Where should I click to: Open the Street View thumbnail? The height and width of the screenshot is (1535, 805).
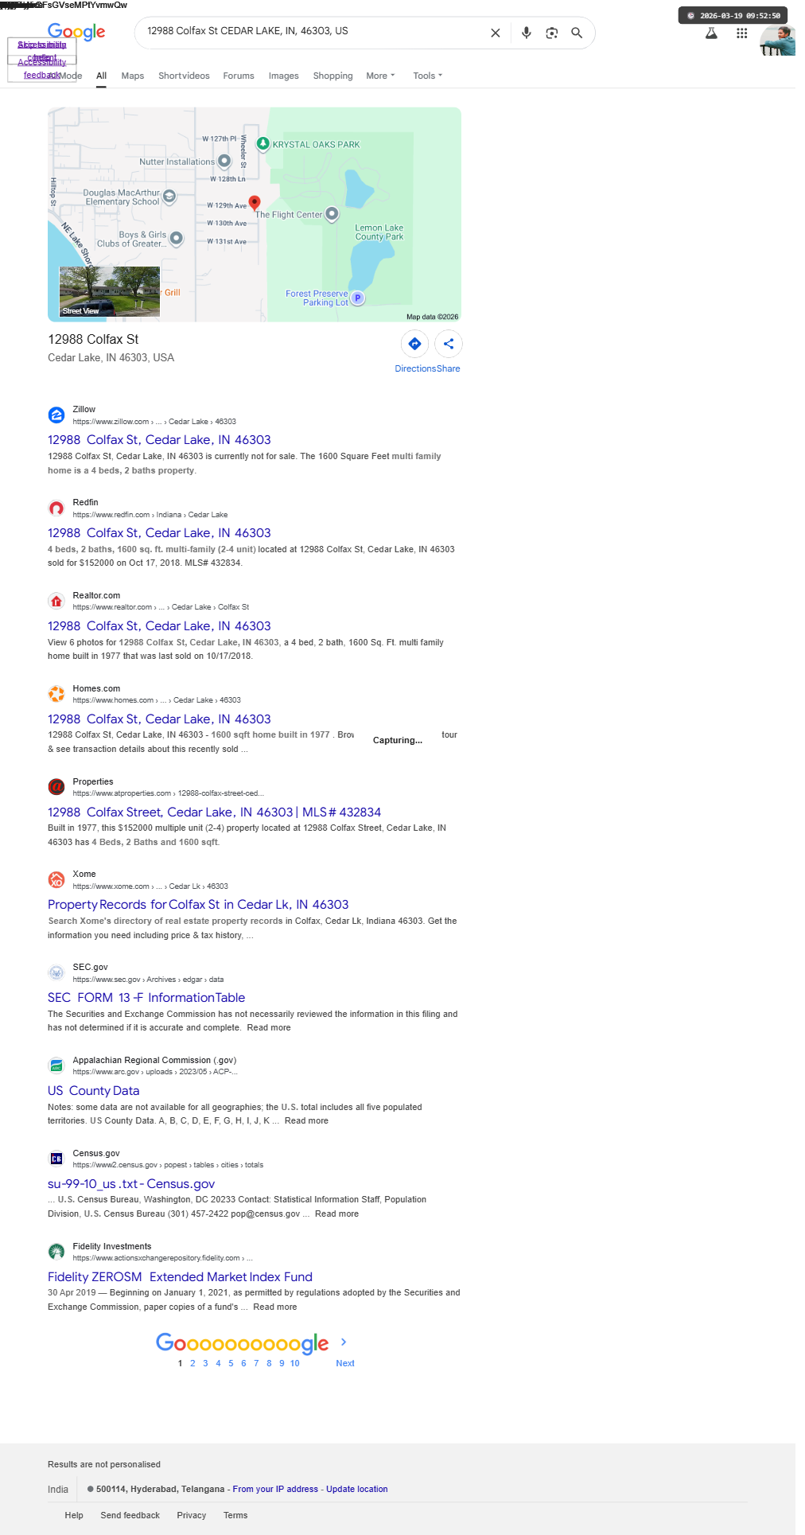click(110, 291)
